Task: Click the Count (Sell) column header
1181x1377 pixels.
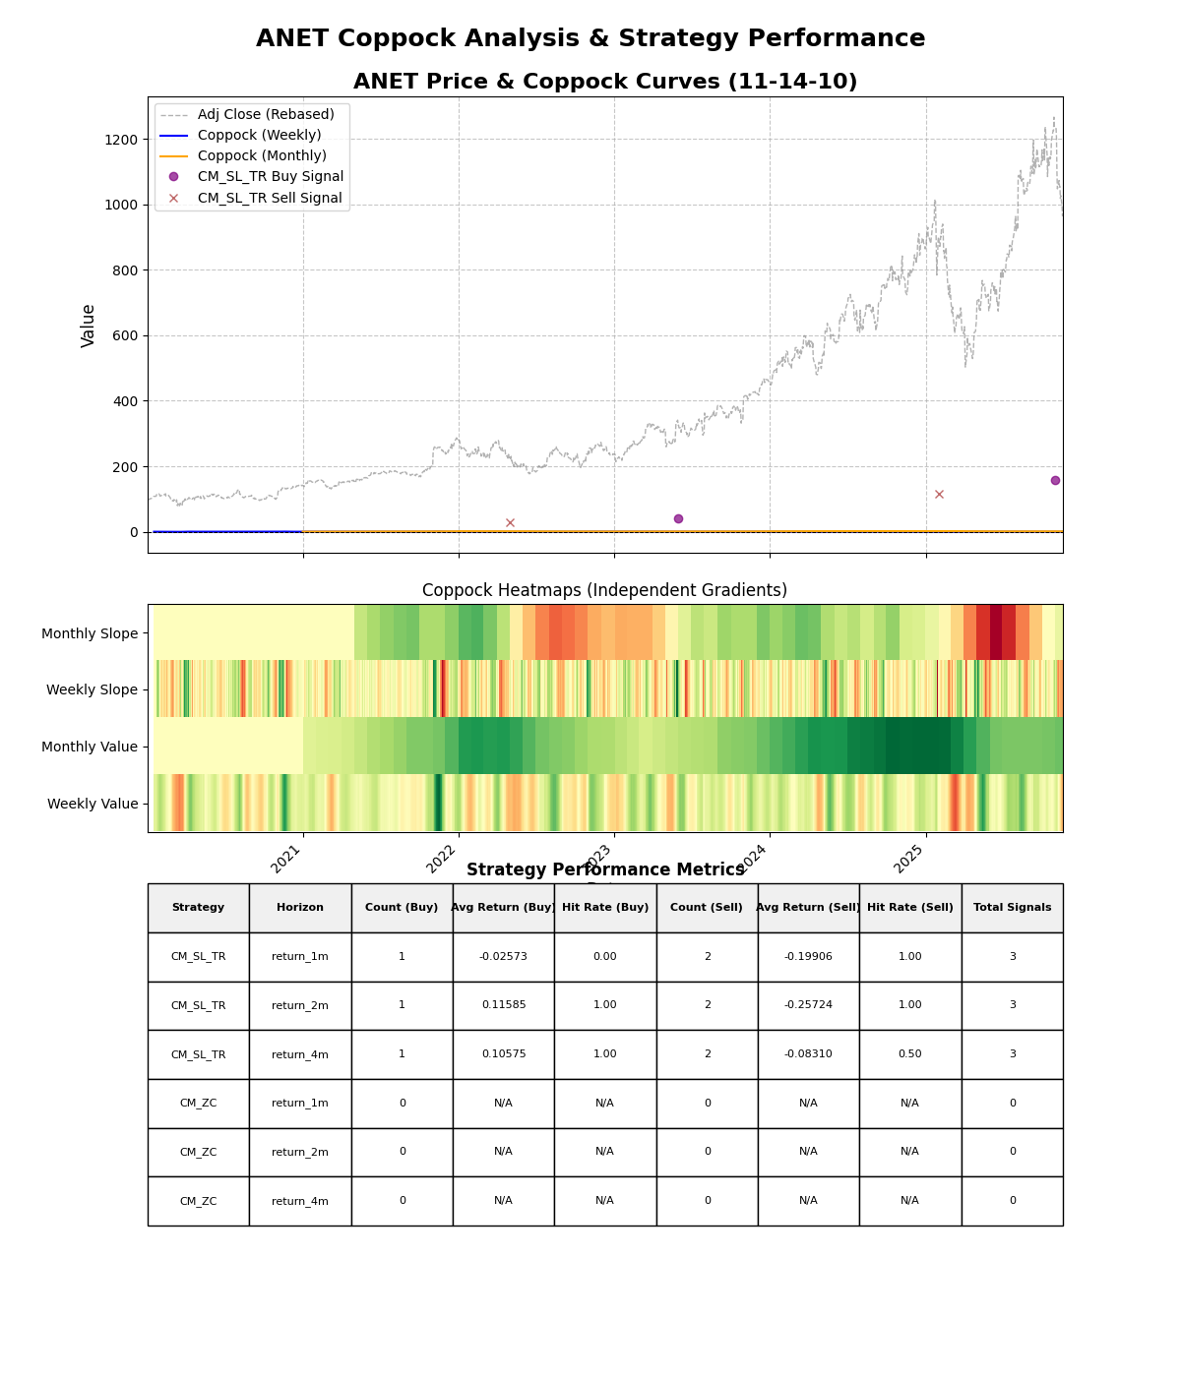Action: coord(707,908)
